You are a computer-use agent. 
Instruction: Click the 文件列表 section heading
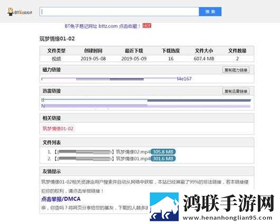tap(52, 142)
